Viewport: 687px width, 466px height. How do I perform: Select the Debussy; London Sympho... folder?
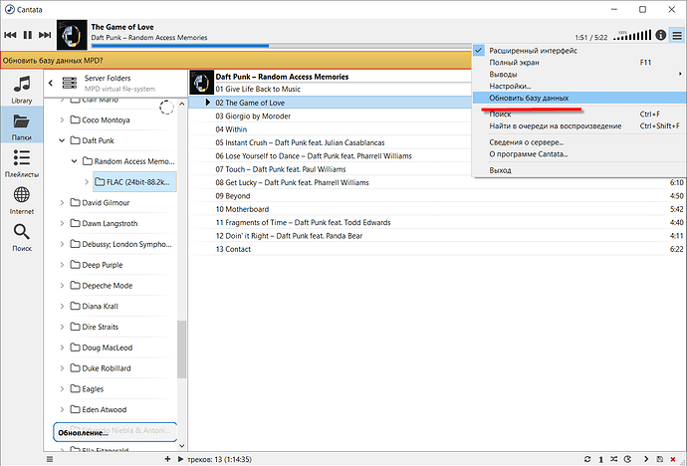coord(120,244)
